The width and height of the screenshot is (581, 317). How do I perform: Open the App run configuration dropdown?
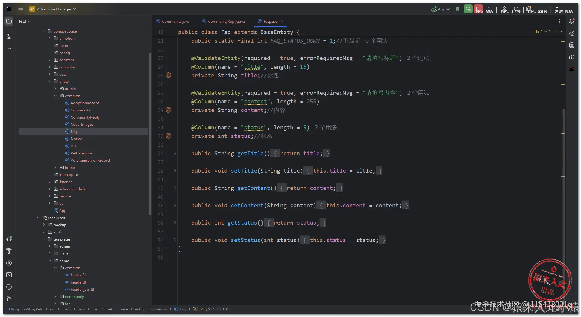pos(440,9)
